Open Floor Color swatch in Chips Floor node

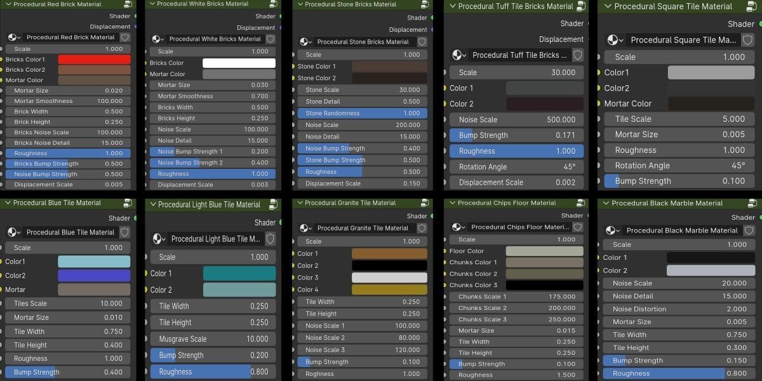pyautogui.click(x=544, y=251)
